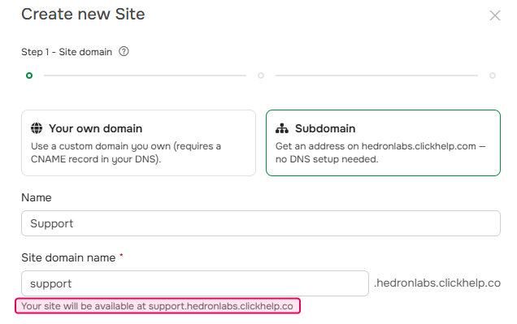Click the globe icon on Your own domain

coord(37,128)
